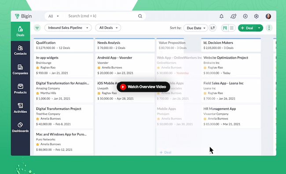Select the Needs Analysis stage header
The width and height of the screenshot is (286, 174).
(x=125, y=45)
